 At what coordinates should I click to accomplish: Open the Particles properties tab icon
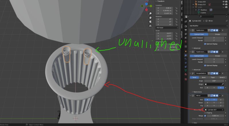[x=185, y=59]
